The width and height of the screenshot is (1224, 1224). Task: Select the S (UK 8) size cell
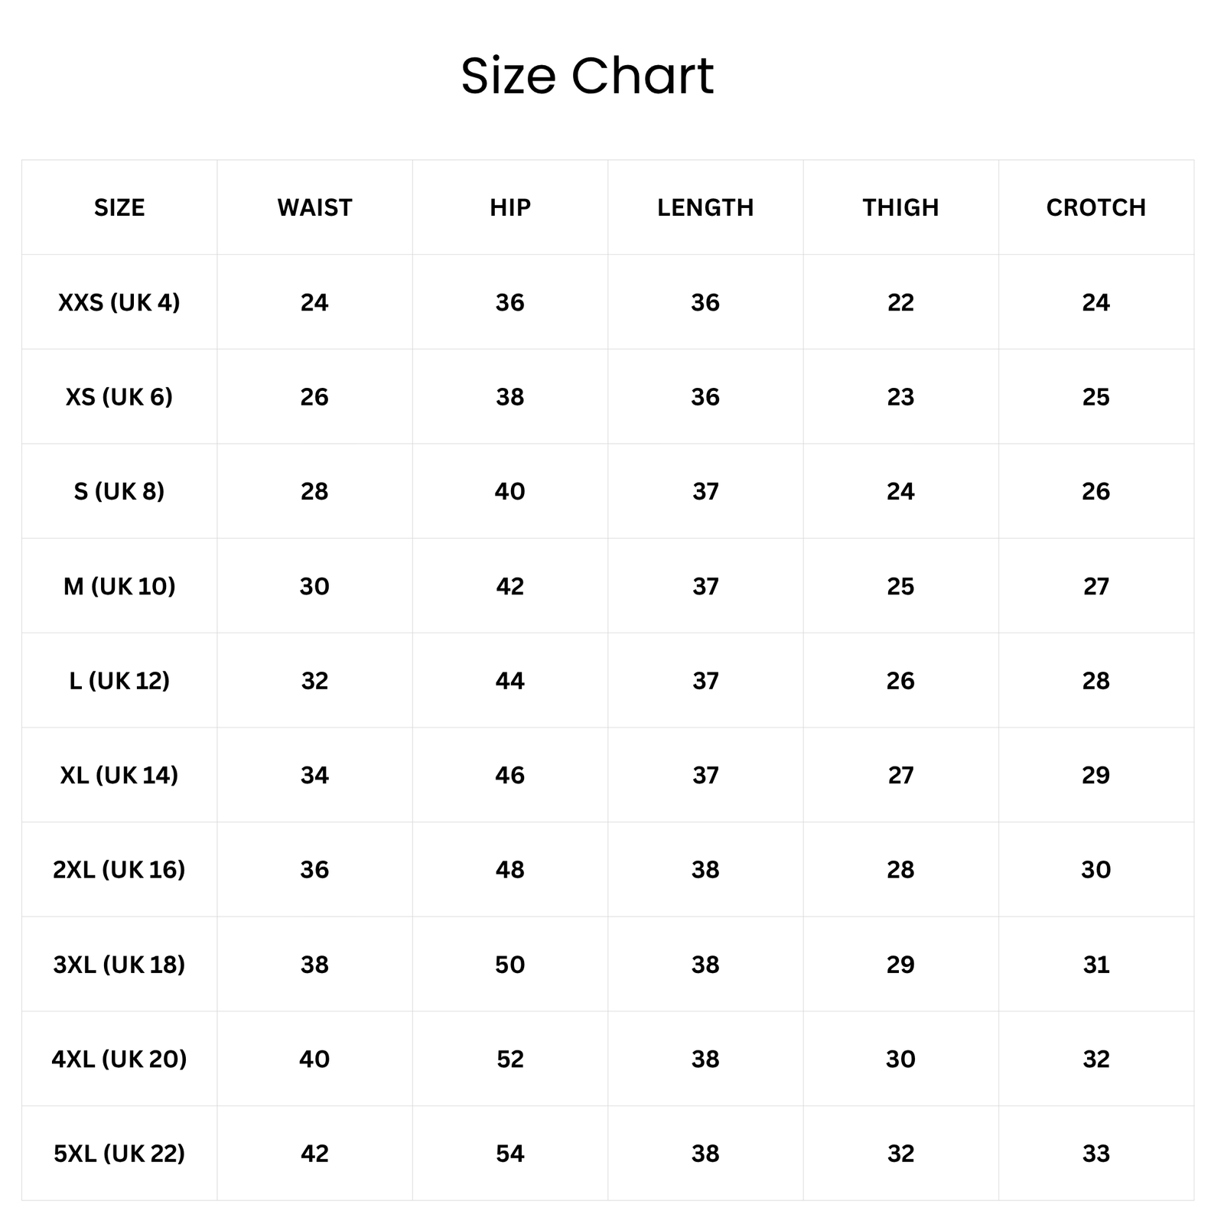point(119,491)
